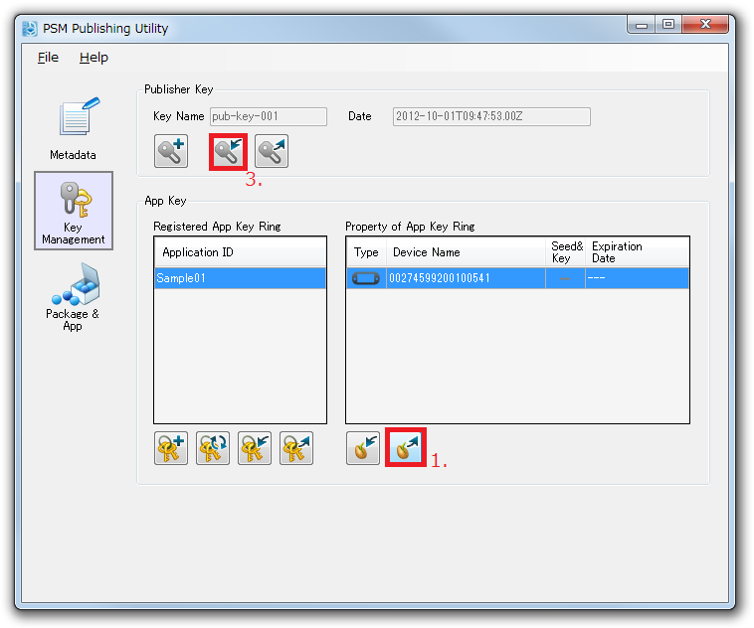This screenshot has height=628, width=754.
Task: Click the Expiration Date column header
Action: 637,252
